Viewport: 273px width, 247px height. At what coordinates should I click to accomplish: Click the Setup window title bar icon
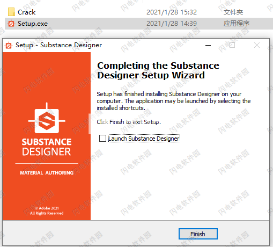pos(9,45)
